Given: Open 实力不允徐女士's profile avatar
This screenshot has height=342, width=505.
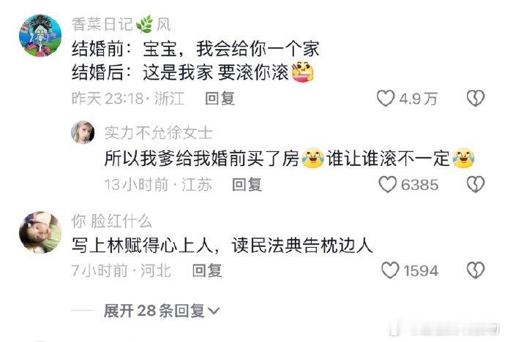Looking at the screenshot, I should pos(83,132).
